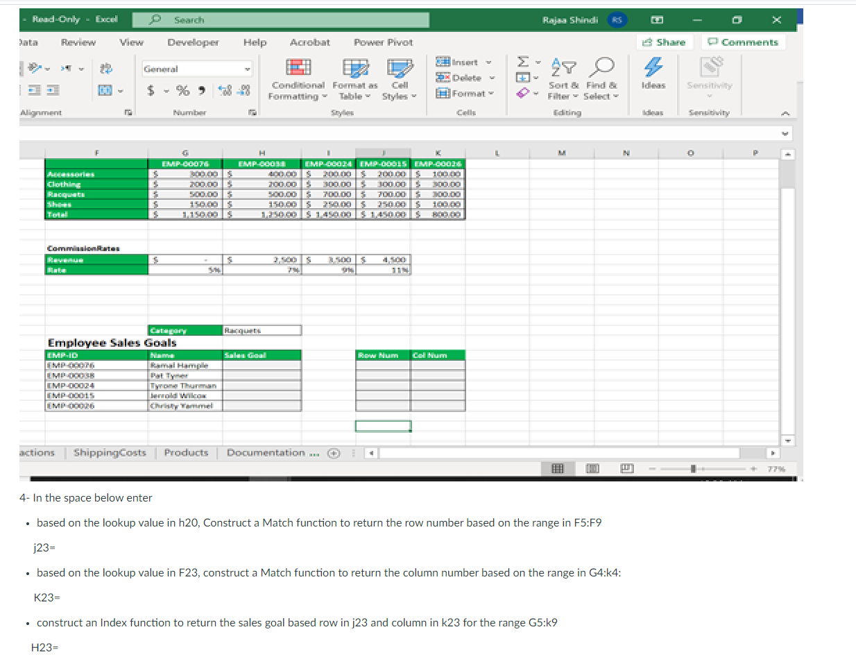Switch to Products sheet
The height and width of the screenshot is (668, 856).
[186, 453]
